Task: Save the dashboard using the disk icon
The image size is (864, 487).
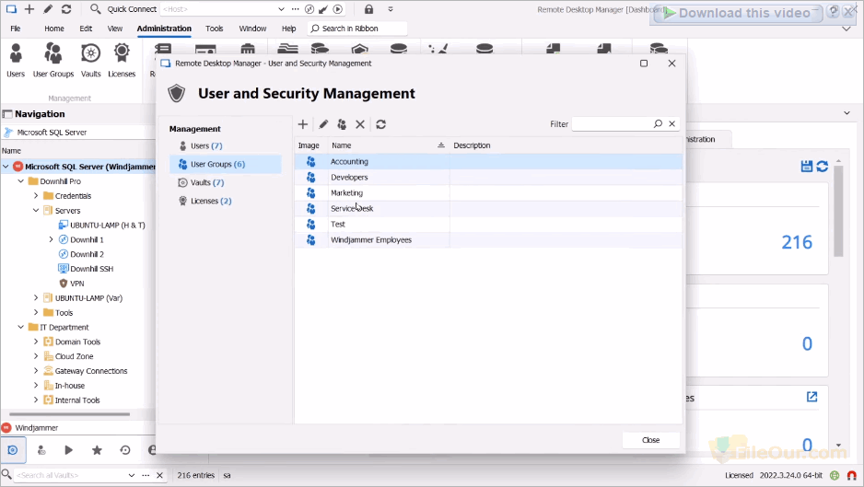Action: (x=807, y=166)
